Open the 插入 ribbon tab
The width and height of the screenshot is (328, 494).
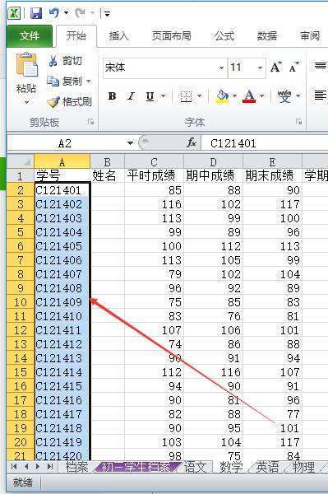click(118, 36)
